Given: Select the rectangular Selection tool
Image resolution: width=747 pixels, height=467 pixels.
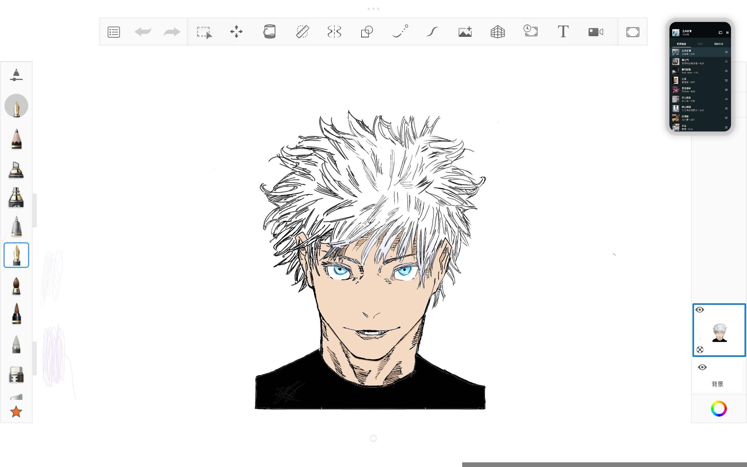Looking at the screenshot, I should pos(204,32).
